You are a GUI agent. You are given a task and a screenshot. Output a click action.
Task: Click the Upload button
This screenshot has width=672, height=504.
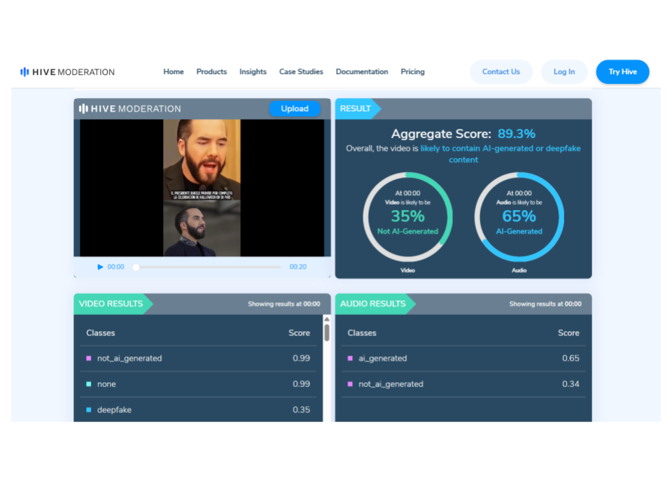click(x=295, y=108)
